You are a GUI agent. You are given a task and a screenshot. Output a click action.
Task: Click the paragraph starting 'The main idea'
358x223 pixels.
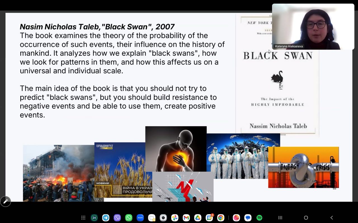coord(118,102)
